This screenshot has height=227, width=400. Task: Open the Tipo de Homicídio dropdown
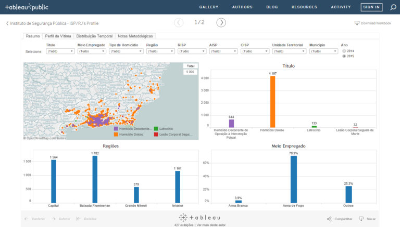[x=126, y=51]
